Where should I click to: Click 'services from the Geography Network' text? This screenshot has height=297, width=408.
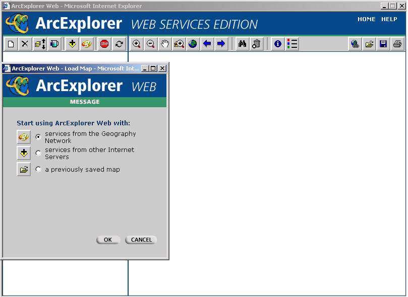point(91,137)
